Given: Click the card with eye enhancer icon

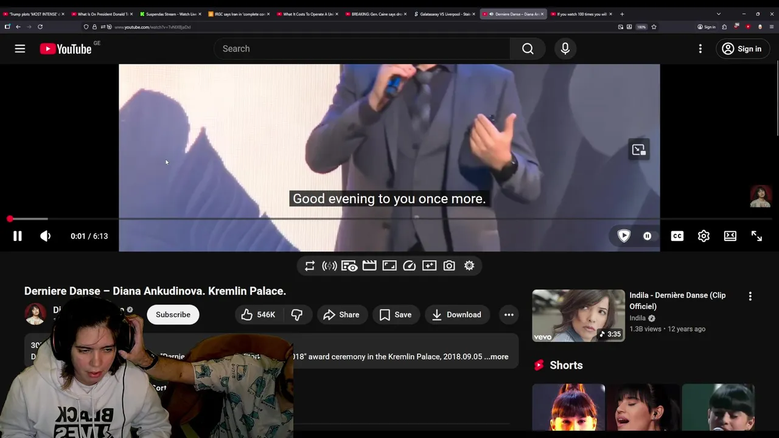Looking at the screenshot, I should pos(349,266).
